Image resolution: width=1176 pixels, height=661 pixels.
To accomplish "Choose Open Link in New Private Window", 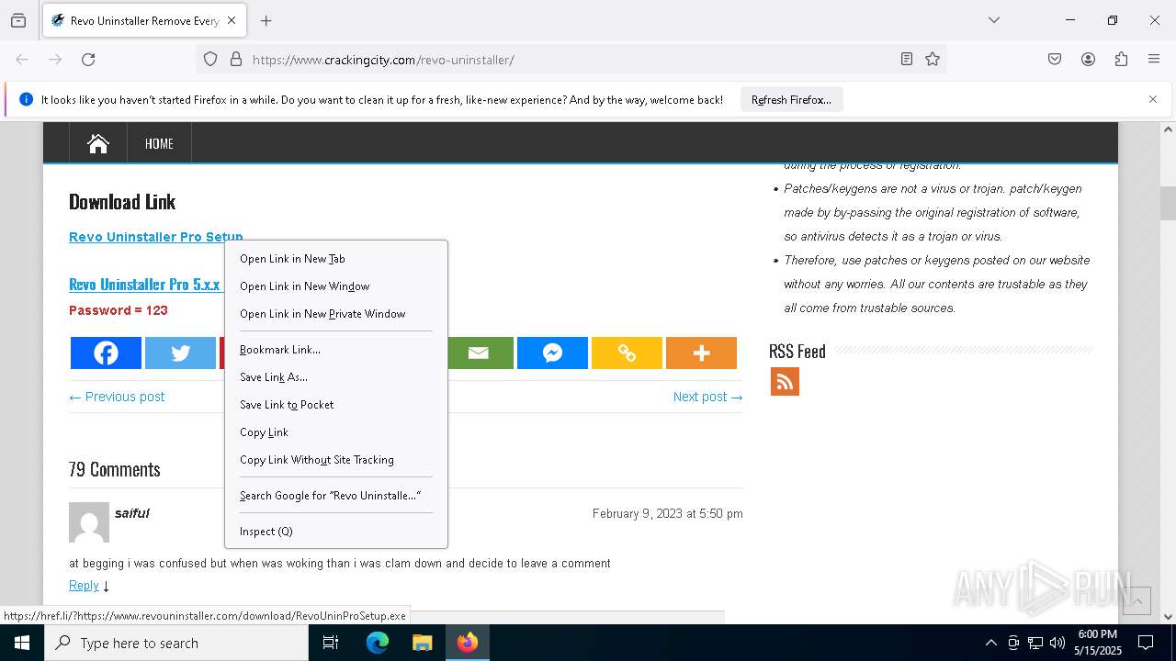I will coord(336,314).
